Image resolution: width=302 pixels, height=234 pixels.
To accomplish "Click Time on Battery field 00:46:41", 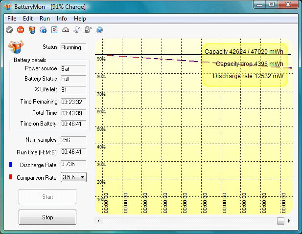I will (73, 124).
